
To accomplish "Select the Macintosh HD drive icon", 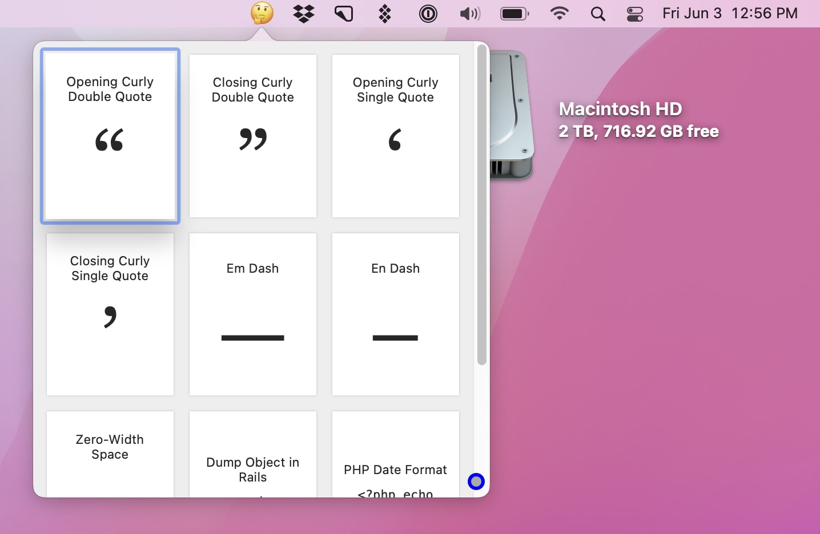I will pos(512,116).
